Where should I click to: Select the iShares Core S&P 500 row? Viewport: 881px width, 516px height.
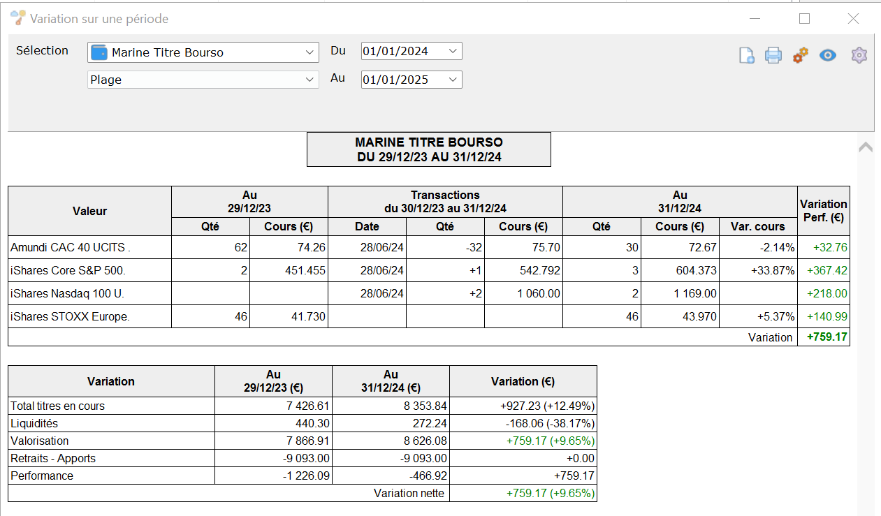pyautogui.click(x=429, y=270)
